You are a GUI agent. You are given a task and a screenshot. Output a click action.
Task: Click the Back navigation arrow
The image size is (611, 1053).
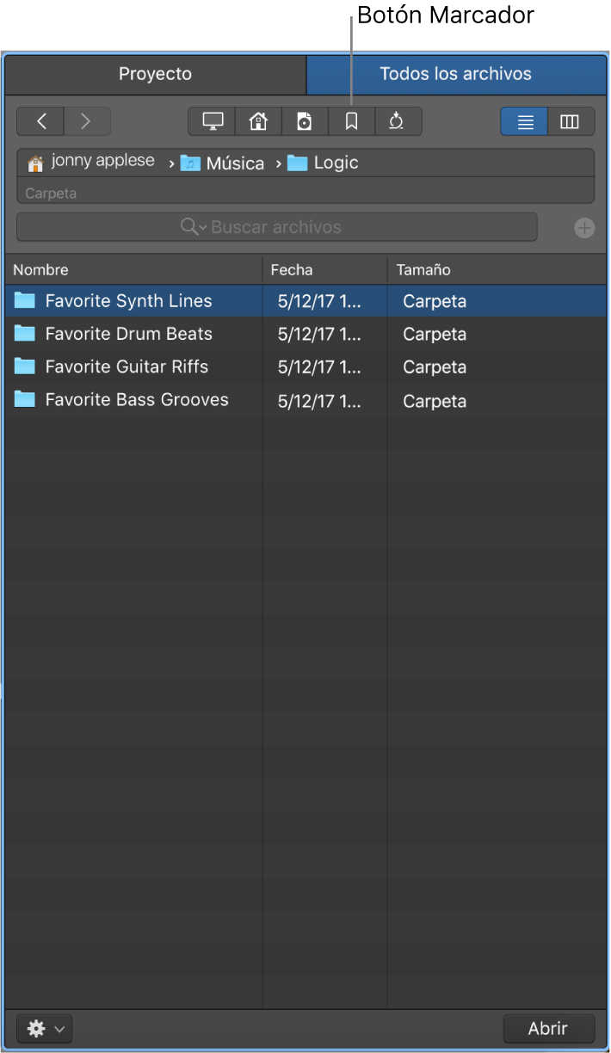40,121
